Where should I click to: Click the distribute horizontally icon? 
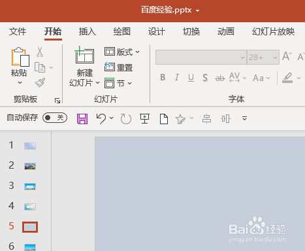click(226, 119)
